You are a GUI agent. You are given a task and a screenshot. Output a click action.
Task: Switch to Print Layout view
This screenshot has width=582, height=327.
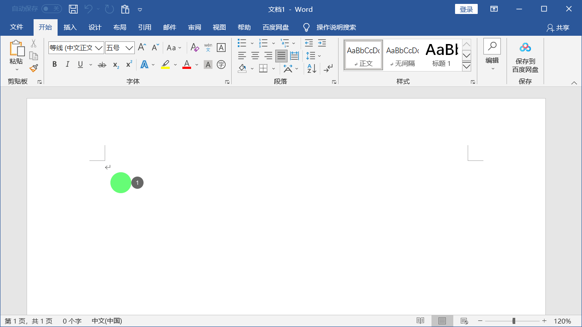pyautogui.click(x=442, y=321)
